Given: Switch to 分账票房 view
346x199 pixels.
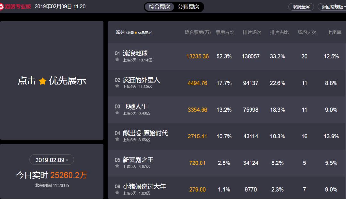Looking at the screenshot, I should coord(188,7).
